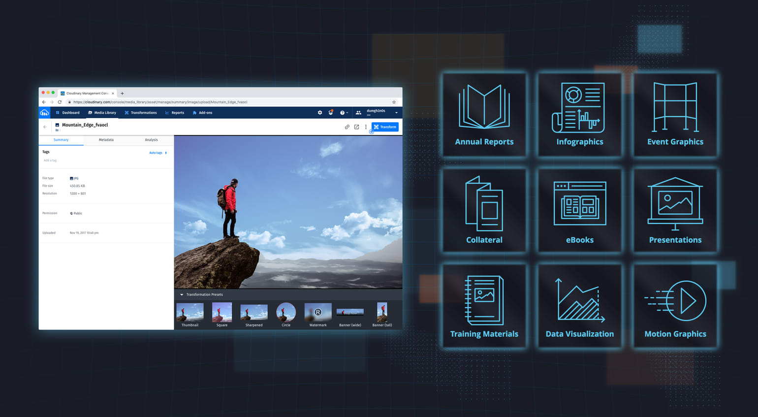Expand the dumgh3n0s account dropdown
This screenshot has height=417, width=758.
pyautogui.click(x=396, y=113)
